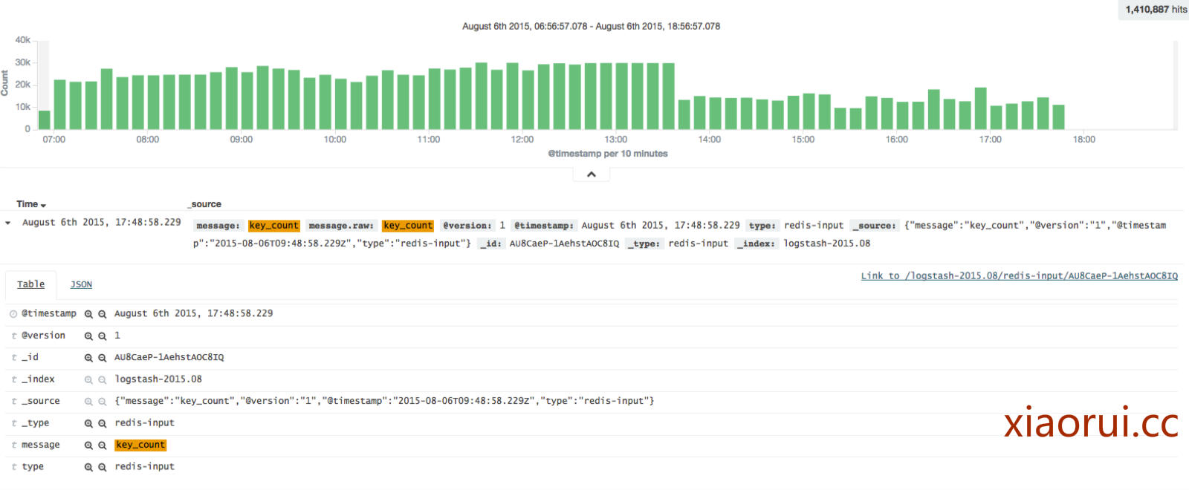Filter for the message key_count value
This screenshot has width=1189, height=490.
(88, 445)
